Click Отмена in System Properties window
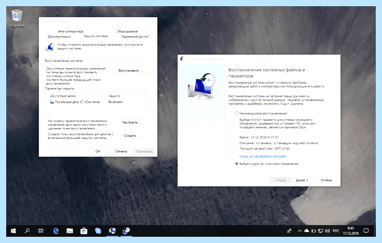The image size is (382, 243). tap(121, 151)
